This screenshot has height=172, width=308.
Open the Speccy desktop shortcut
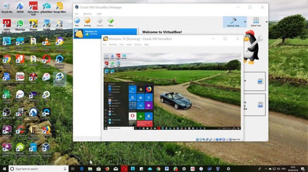click(x=20, y=113)
